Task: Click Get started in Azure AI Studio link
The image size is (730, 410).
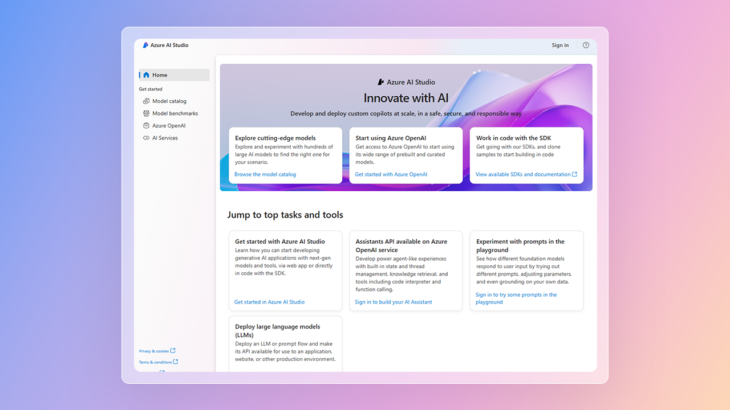Action: [269, 302]
